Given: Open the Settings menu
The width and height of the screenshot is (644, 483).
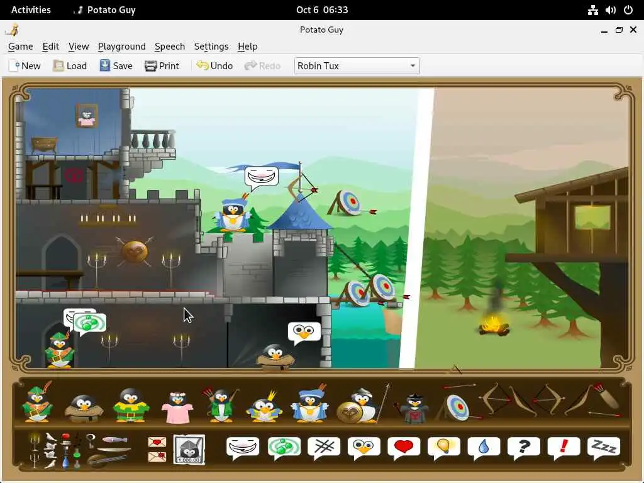Looking at the screenshot, I should 211,47.
